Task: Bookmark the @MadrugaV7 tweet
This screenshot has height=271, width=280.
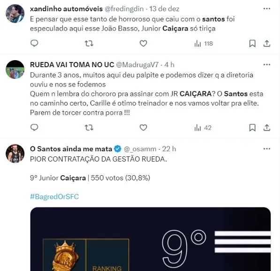Action: [252, 128]
